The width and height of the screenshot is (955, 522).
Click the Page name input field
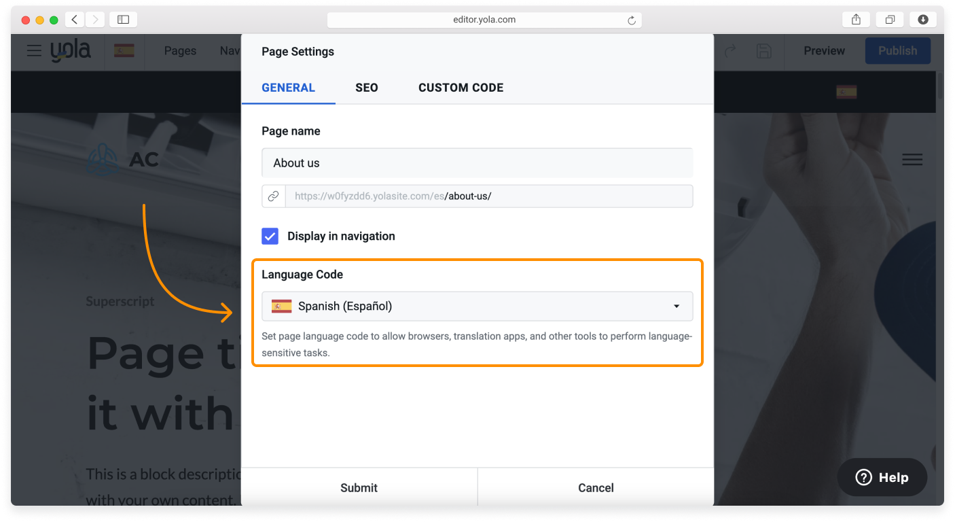coord(477,163)
